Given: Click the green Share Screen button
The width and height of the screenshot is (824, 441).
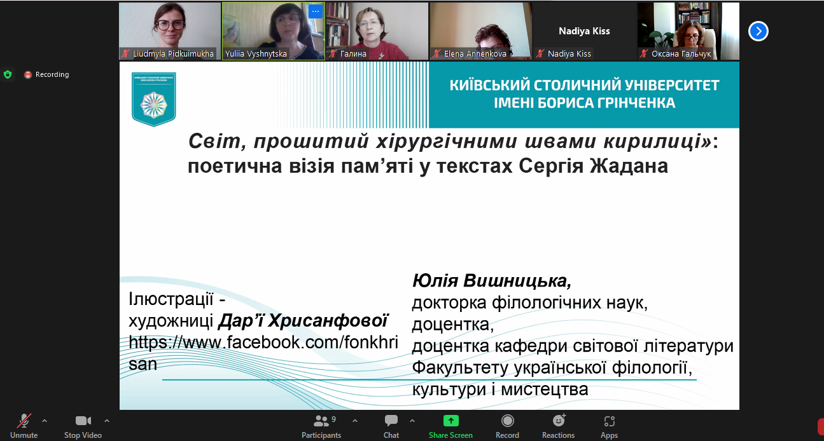Looking at the screenshot, I should [x=450, y=425].
